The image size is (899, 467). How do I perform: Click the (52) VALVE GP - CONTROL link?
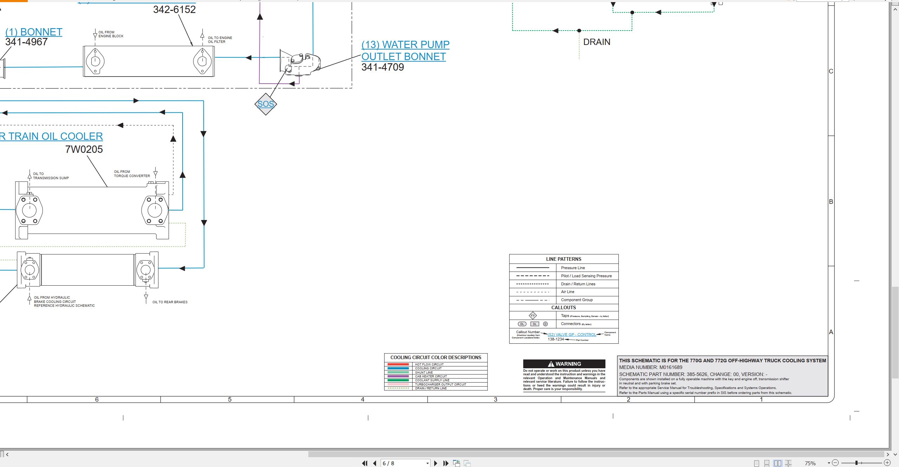pos(572,335)
